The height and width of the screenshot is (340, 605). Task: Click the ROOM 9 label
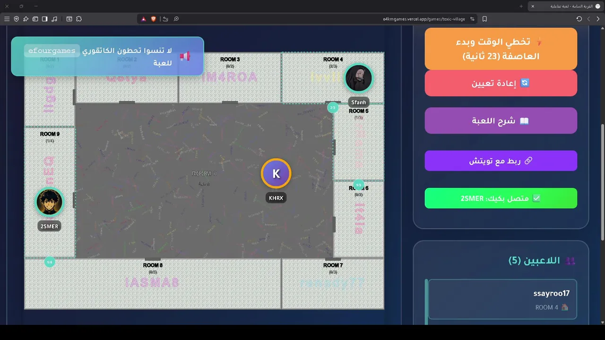[50, 134]
